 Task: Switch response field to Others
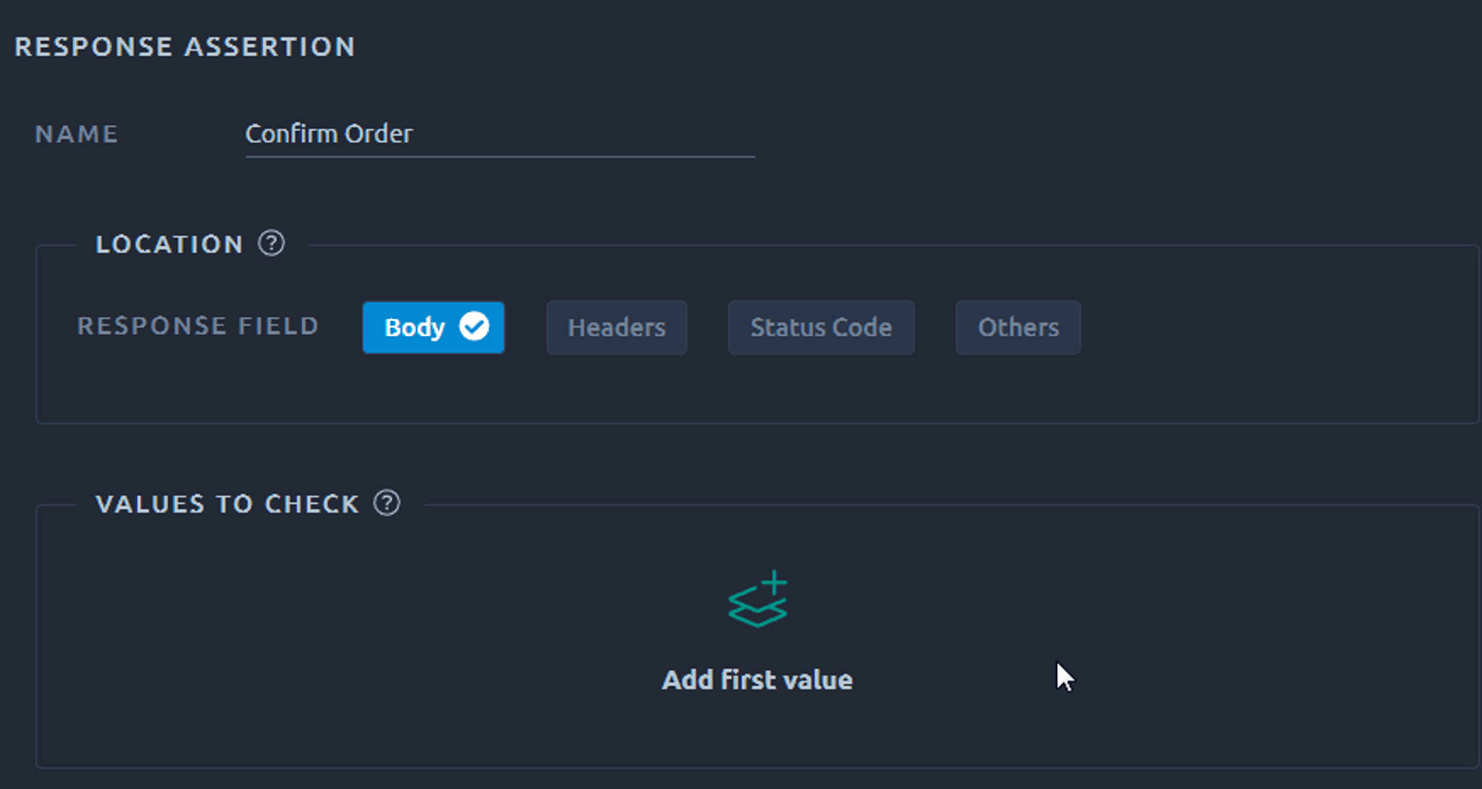click(x=1018, y=328)
